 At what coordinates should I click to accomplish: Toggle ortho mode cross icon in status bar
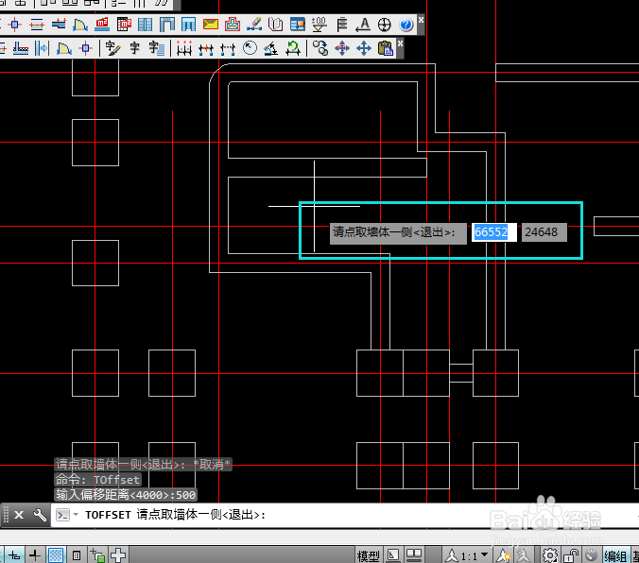coord(35,555)
